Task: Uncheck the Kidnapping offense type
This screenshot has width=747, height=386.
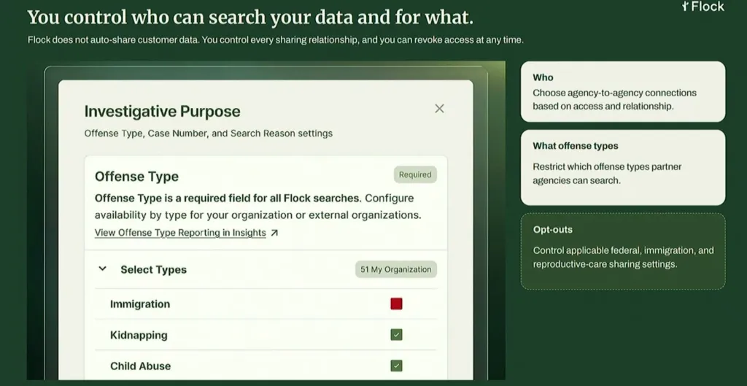Action: [x=396, y=334]
